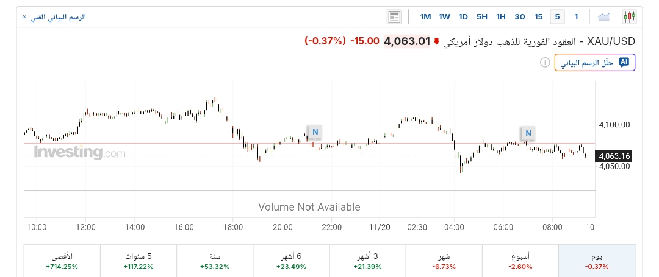Select the 15-minute interval

pyautogui.click(x=538, y=16)
